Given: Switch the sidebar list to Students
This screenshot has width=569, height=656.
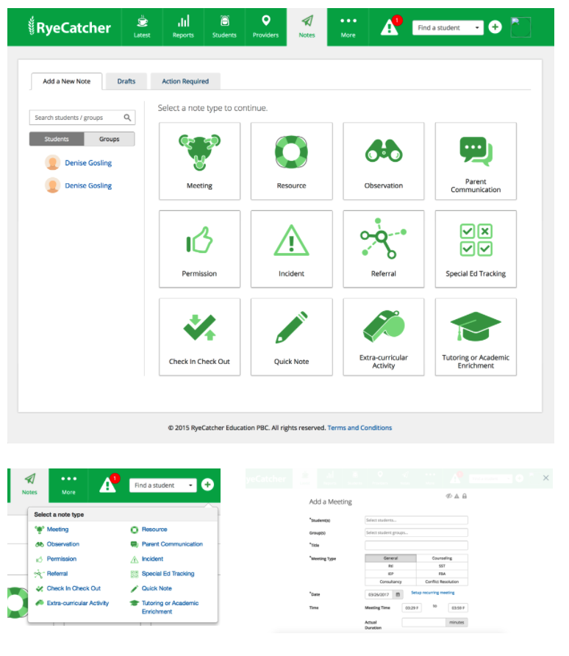Looking at the screenshot, I should 57,139.
